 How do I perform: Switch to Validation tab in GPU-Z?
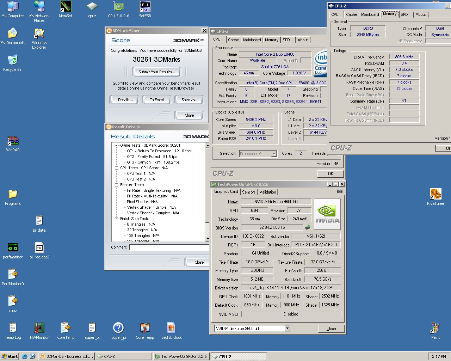click(268, 192)
